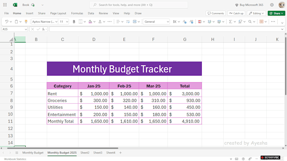Click the Merge cells icon
Image resolution: width=287 pixels, height=161 pixels.
tap(135, 21)
